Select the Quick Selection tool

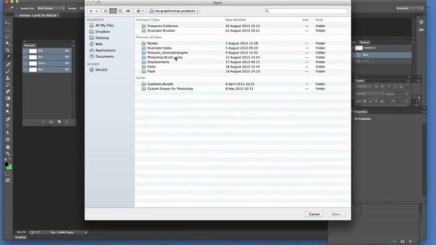point(7,44)
